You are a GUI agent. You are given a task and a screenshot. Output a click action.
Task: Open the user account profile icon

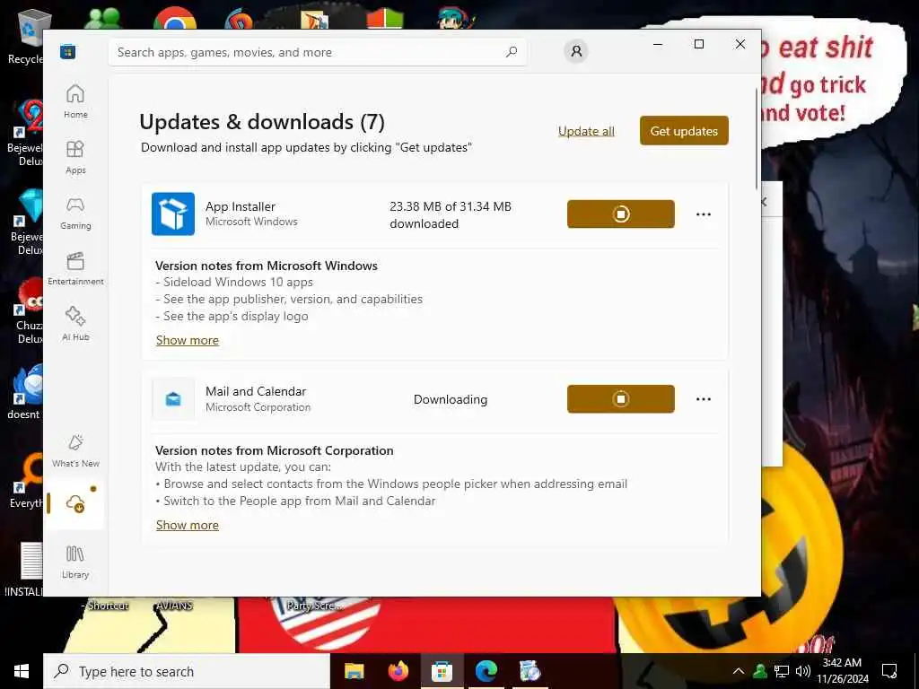[x=576, y=51]
